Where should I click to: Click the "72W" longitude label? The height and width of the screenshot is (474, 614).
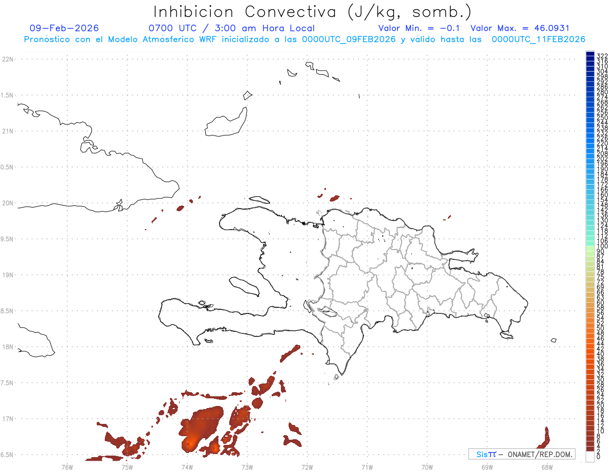307,466
